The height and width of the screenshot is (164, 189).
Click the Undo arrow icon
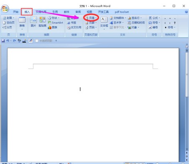(x=8, y=41)
